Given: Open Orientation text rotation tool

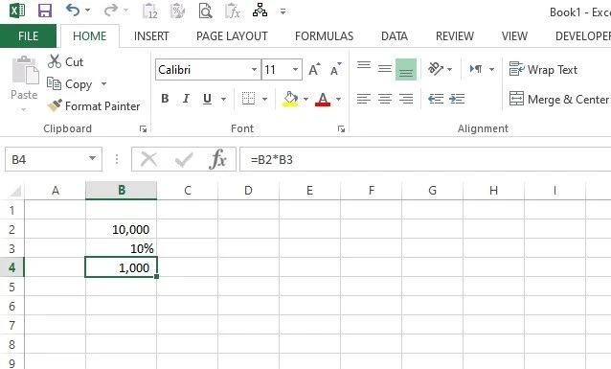Looking at the screenshot, I should coord(435,69).
